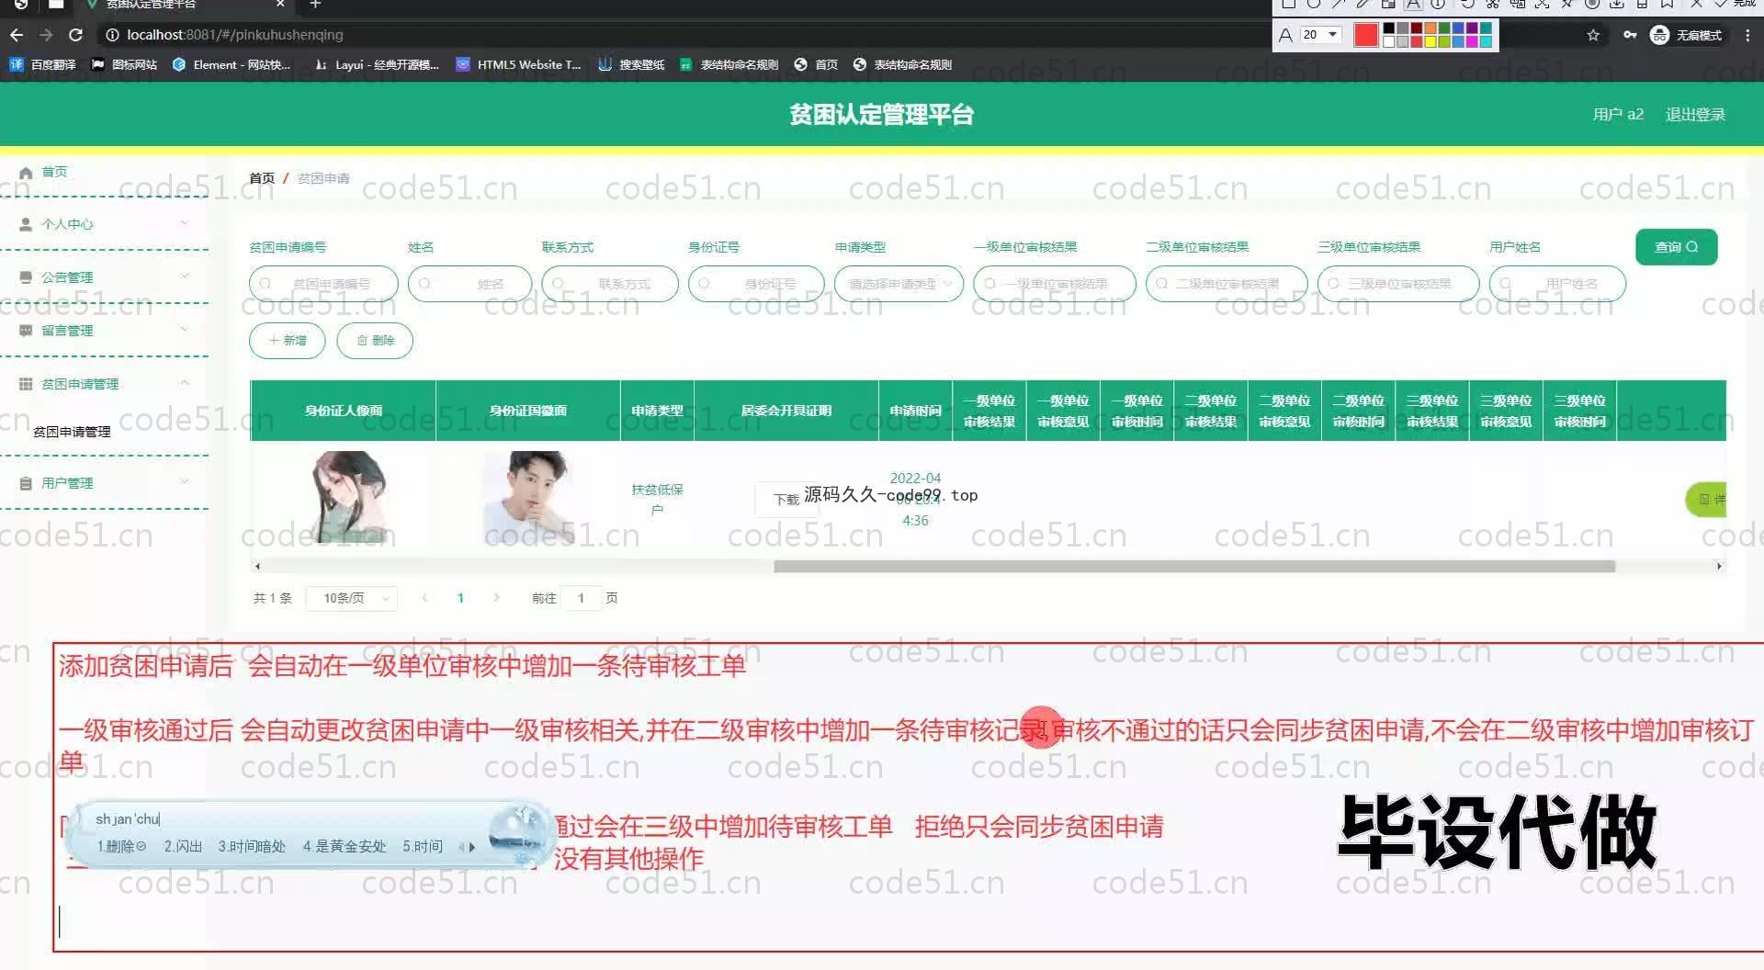Click the 下载 download button in the row

point(786,500)
